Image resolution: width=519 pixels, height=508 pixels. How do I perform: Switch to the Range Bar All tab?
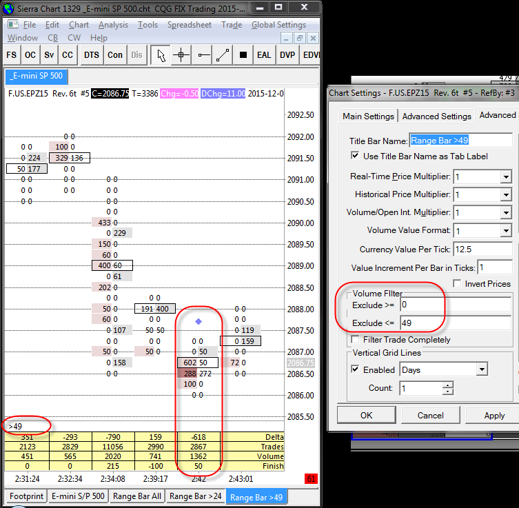tap(137, 496)
